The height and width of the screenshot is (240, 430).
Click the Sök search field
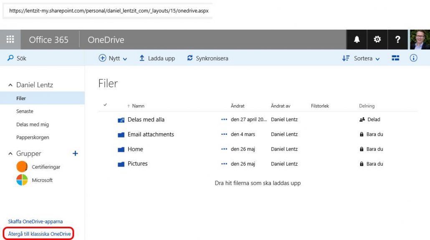(42, 58)
